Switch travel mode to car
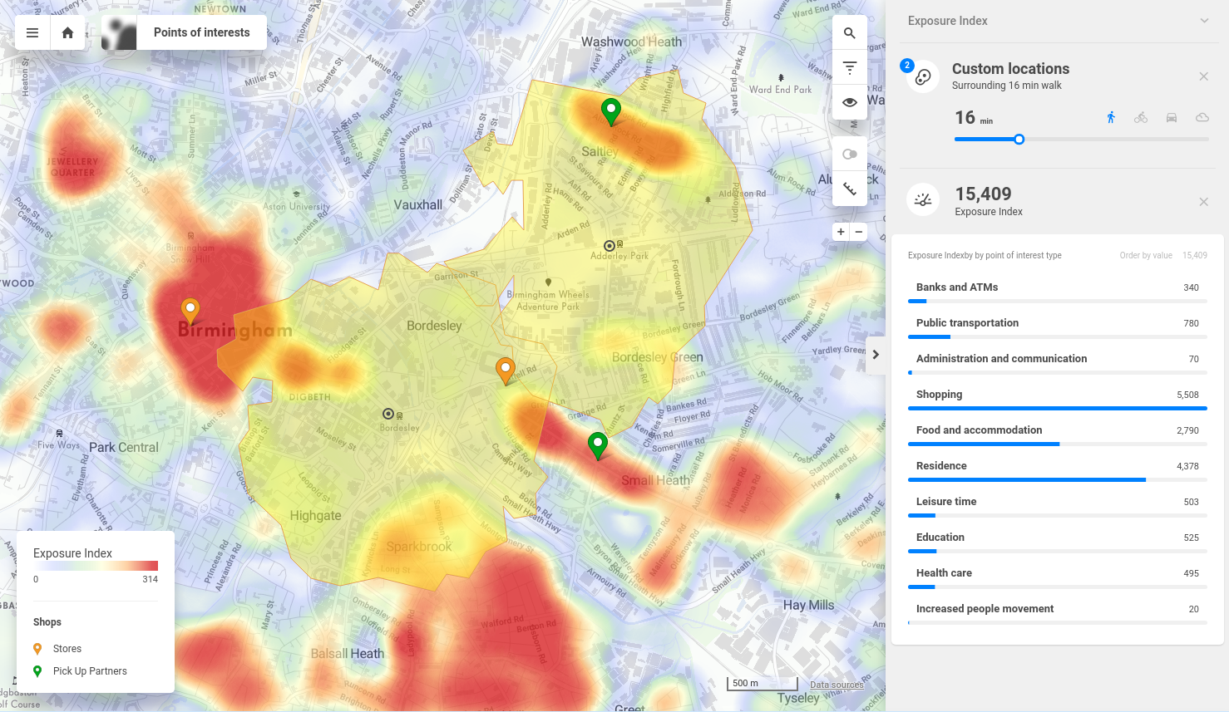1229x712 pixels. tap(1172, 118)
